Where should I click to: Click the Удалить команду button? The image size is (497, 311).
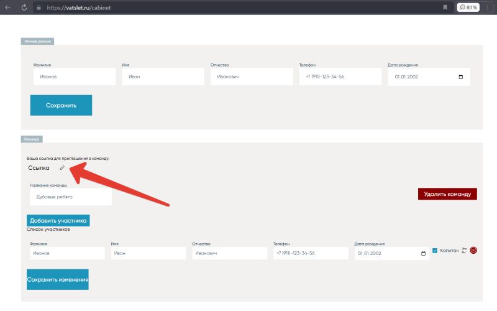pos(447,194)
